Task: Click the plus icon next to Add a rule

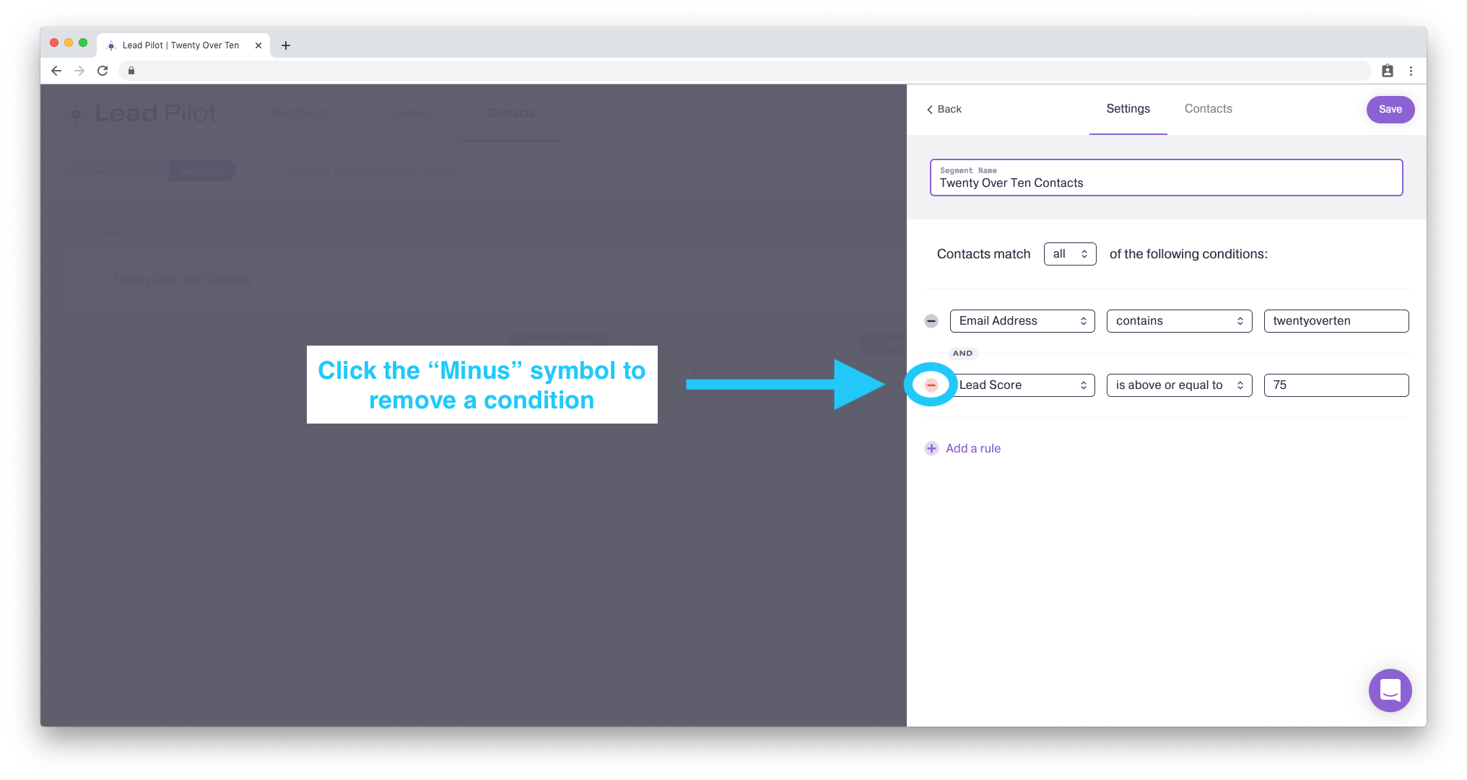Action: [931, 448]
